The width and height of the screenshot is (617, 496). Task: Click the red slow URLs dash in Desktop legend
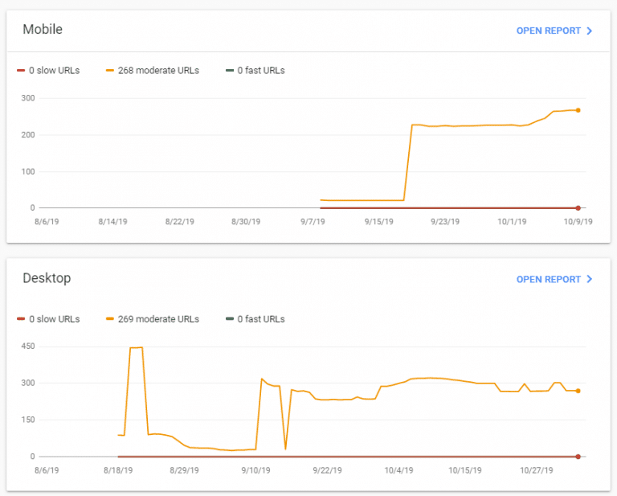[21, 319]
